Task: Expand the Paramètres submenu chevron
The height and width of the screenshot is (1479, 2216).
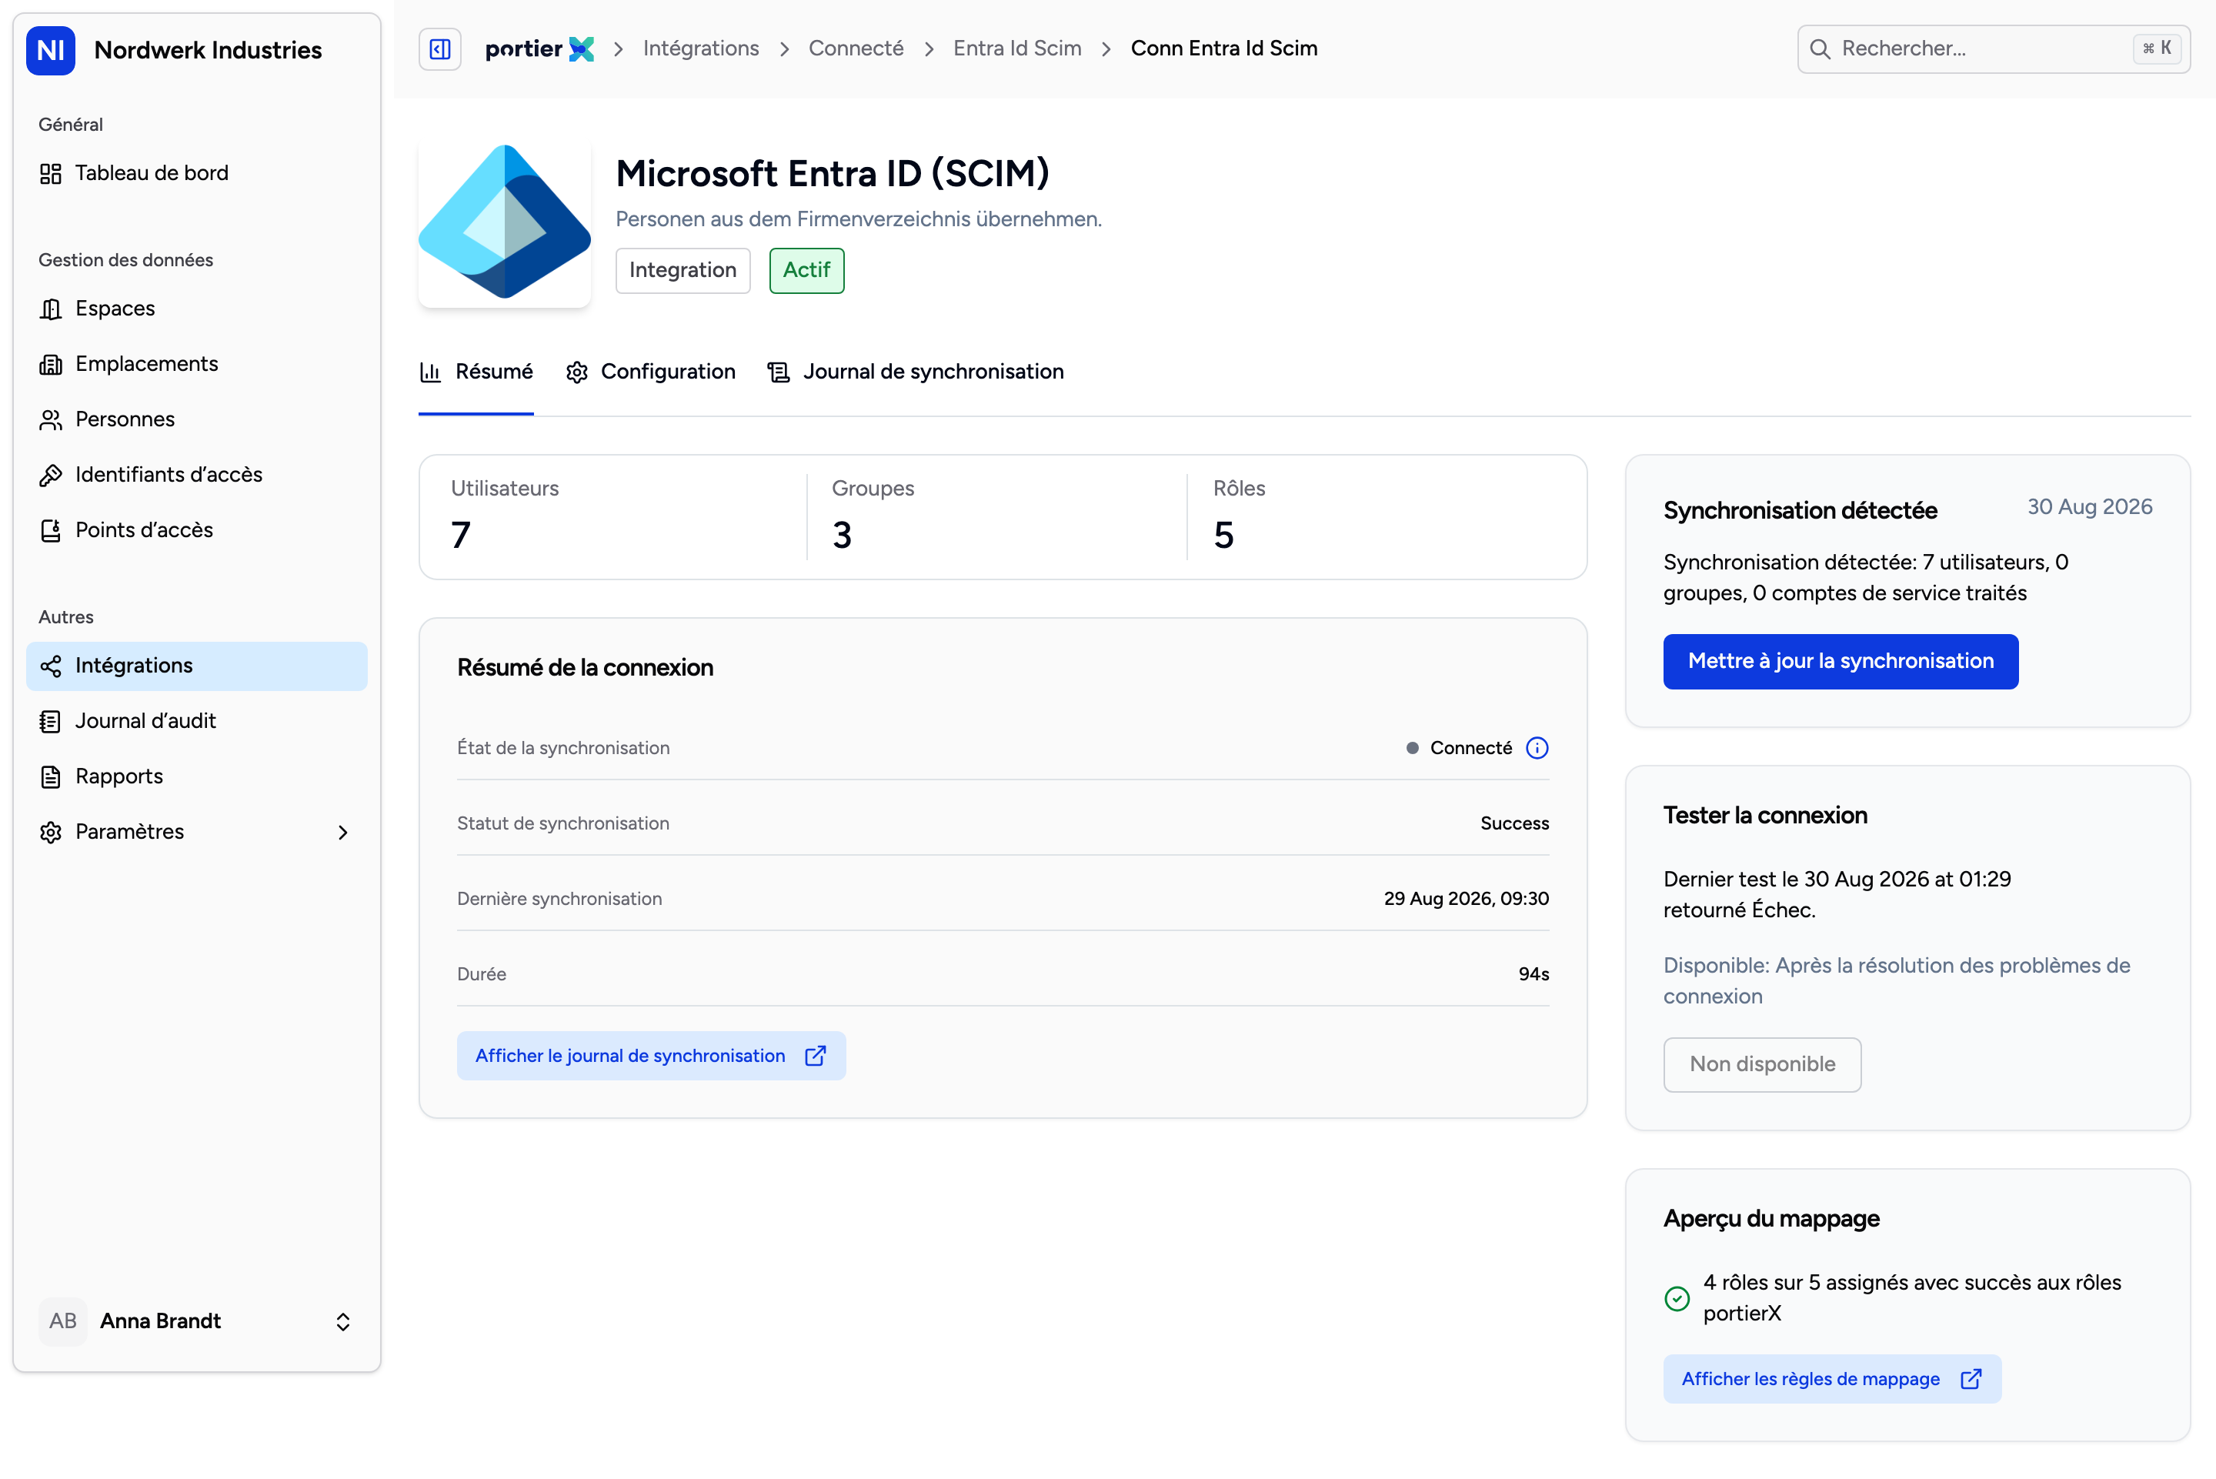Action: click(x=343, y=832)
